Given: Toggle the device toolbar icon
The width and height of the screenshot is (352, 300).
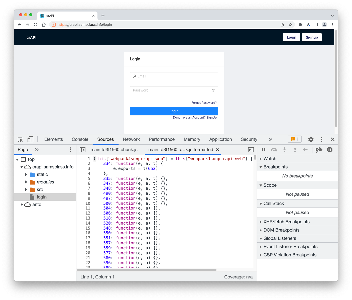Looking at the screenshot, I should tap(30, 139).
